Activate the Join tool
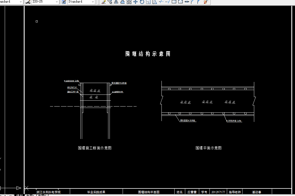 click(x=187, y=2)
